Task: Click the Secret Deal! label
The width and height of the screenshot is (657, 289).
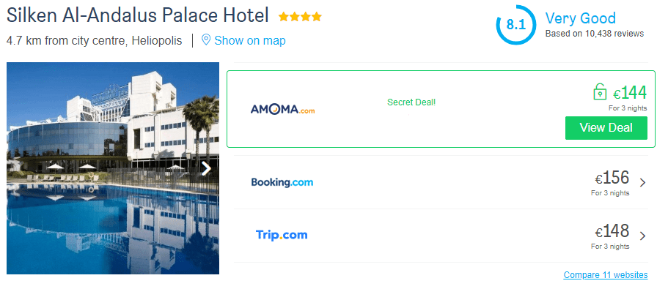Action: 411,102
